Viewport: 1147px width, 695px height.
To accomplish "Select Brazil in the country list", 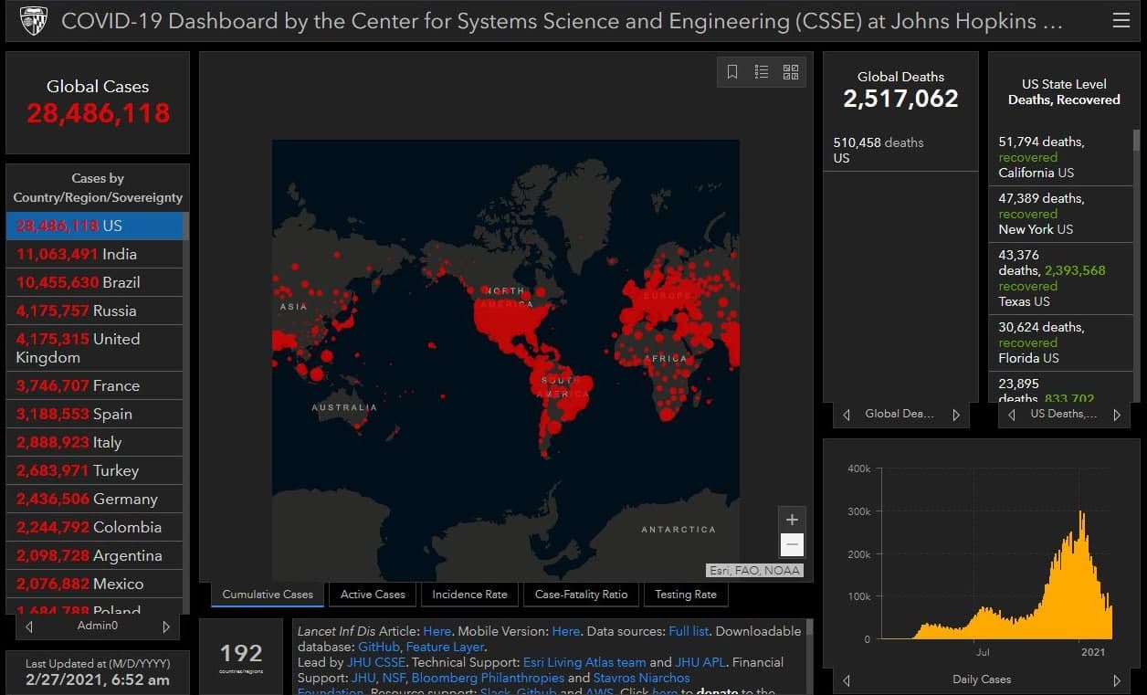I will [94, 282].
